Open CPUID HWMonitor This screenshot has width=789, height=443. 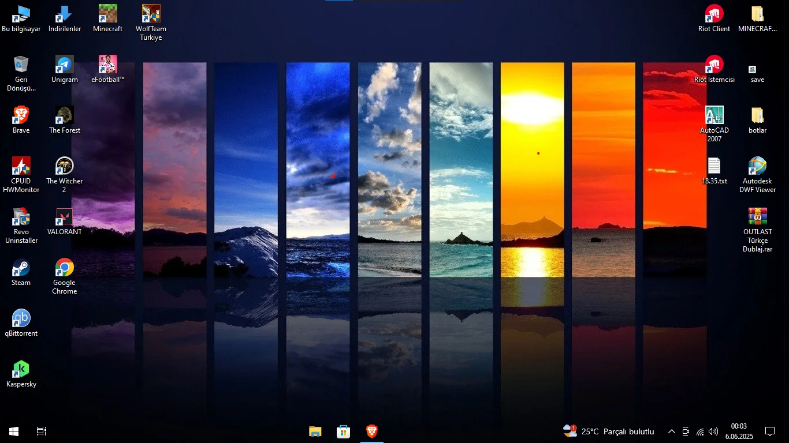[21, 166]
